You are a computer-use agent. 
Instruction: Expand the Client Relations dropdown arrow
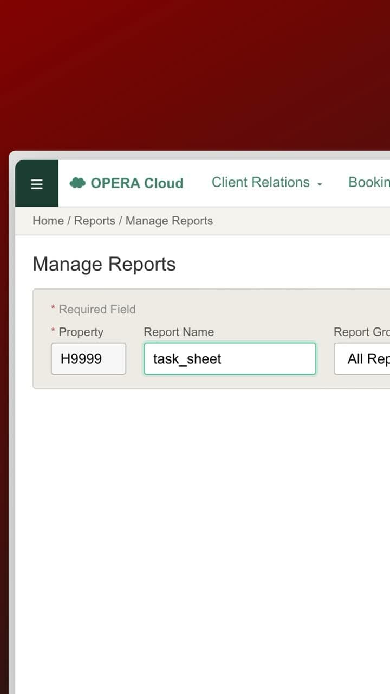320,184
